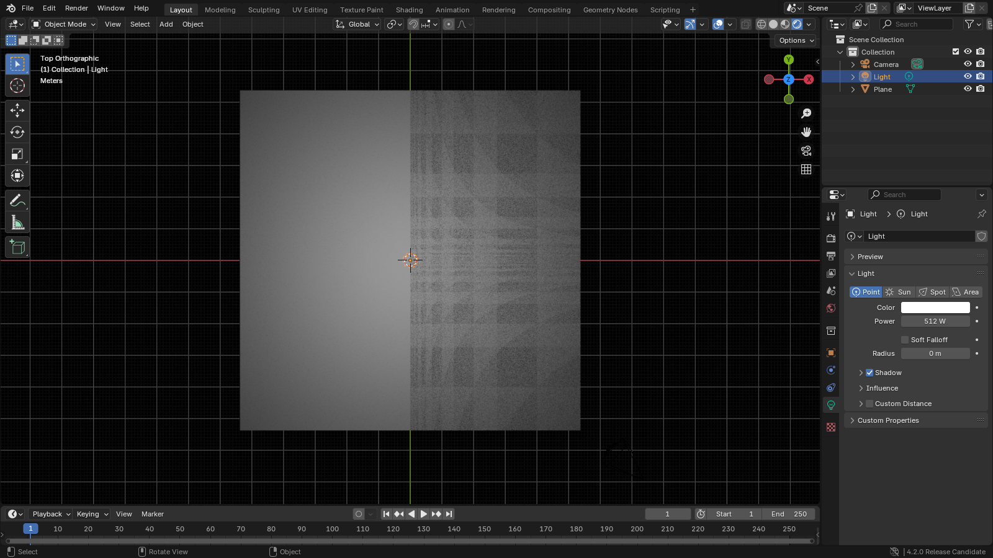
Task: Open World properties tab icon
Action: (831, 308)
